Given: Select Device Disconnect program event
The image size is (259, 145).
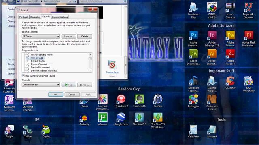Looking at the screenshot, I should point(40,67).
